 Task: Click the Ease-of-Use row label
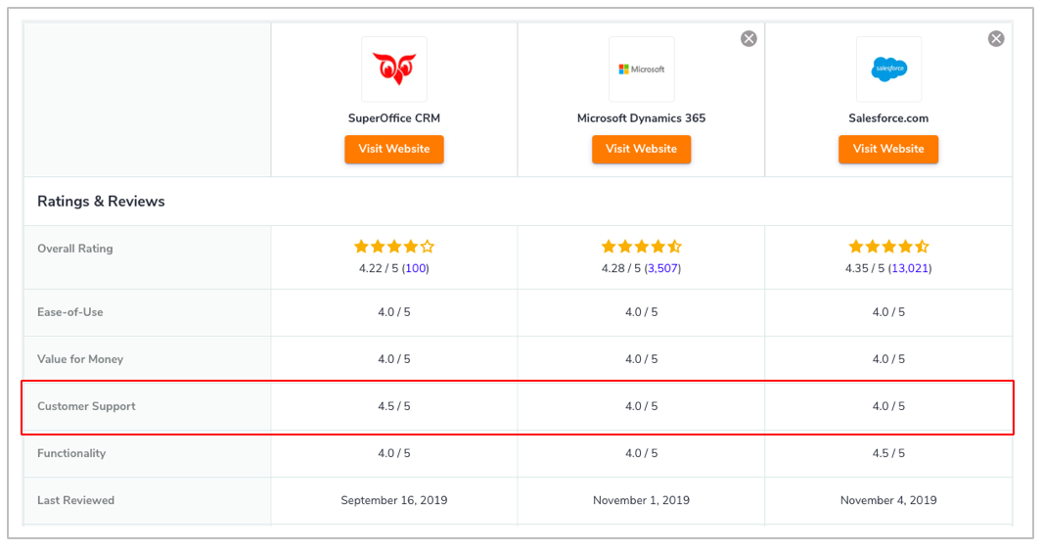click(69, 312)
